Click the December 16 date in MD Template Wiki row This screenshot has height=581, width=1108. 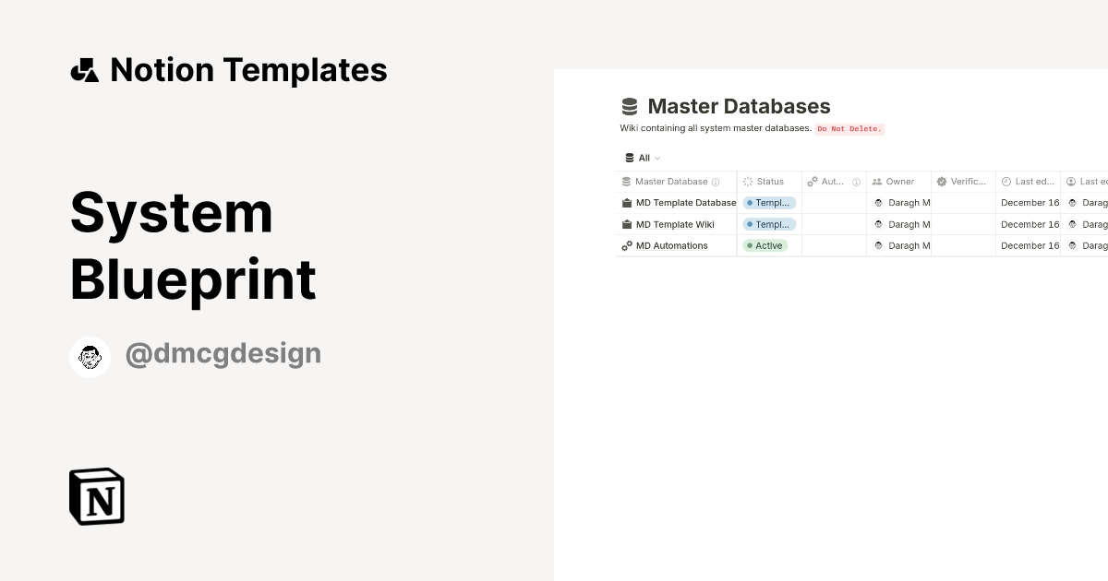(1030, 224)
